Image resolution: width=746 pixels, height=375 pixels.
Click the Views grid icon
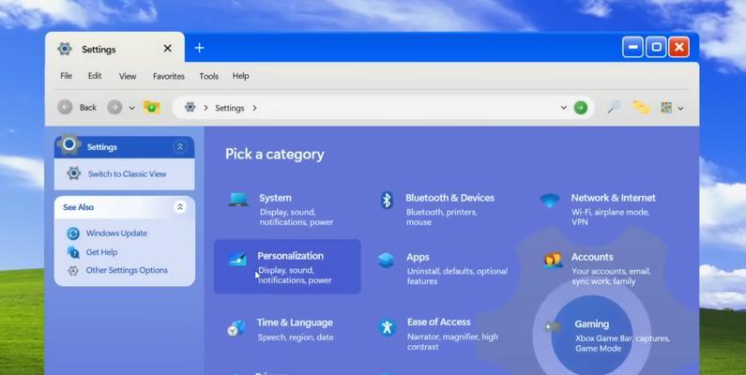[x=666, y=108]
